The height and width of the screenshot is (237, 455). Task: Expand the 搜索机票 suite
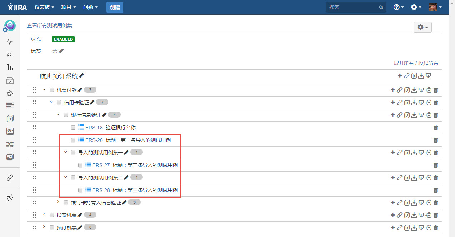(x=44, y=214)
